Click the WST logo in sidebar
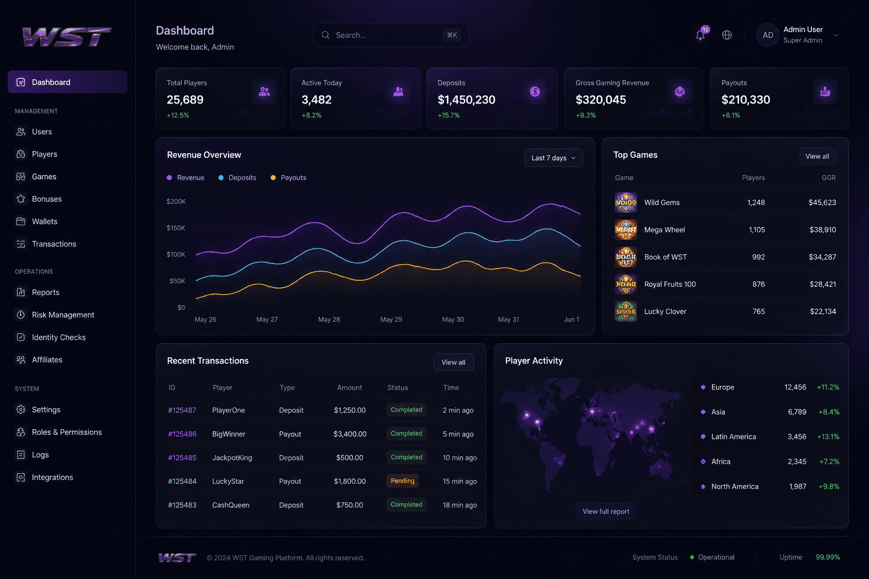The image size is (869, 579). 66,37
